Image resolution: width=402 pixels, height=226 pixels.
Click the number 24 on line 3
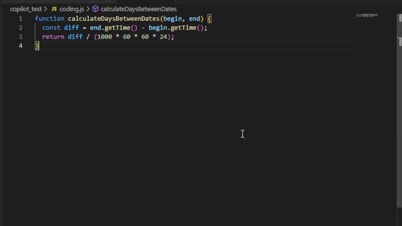click(163, 37)
